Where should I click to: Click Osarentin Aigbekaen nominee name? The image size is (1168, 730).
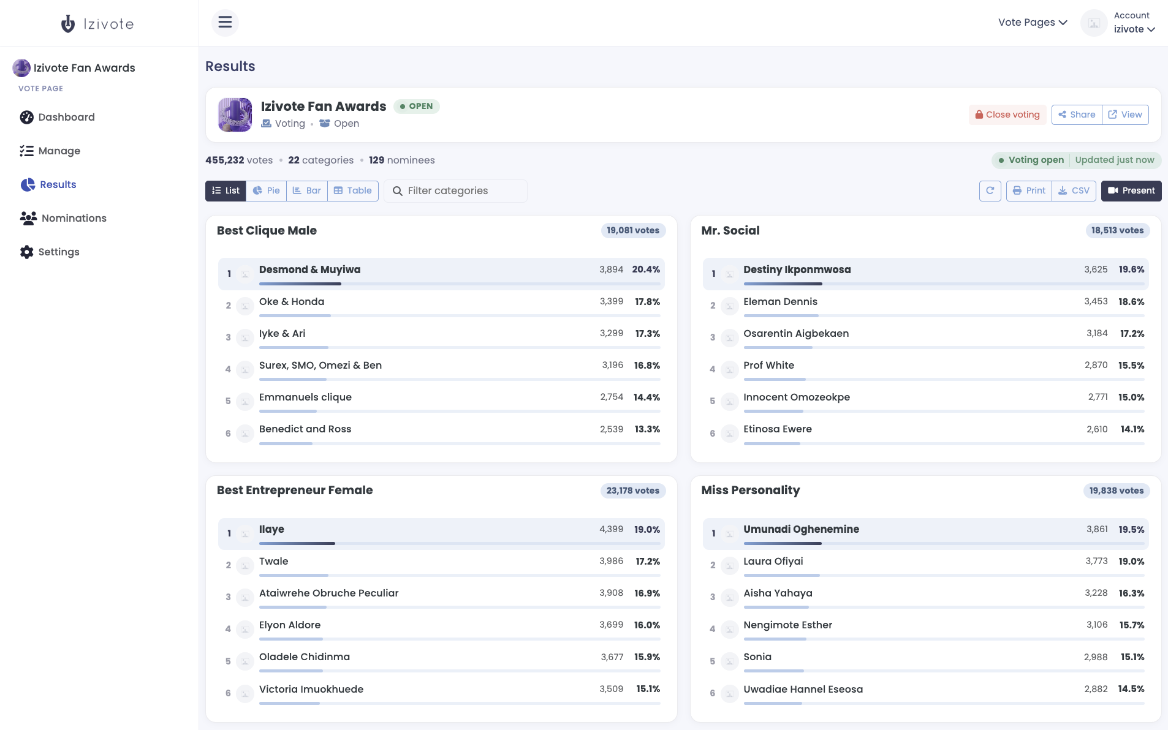796,333
